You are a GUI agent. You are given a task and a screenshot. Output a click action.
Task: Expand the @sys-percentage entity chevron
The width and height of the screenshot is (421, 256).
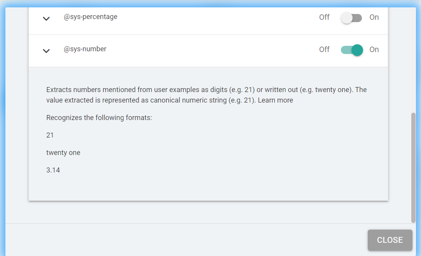coord(46,18)
